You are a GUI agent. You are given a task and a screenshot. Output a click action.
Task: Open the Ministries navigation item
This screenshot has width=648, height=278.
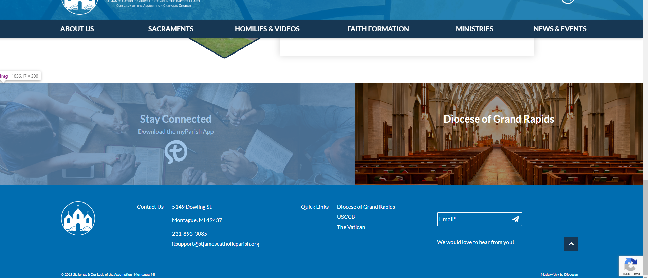tap(474, 29)
